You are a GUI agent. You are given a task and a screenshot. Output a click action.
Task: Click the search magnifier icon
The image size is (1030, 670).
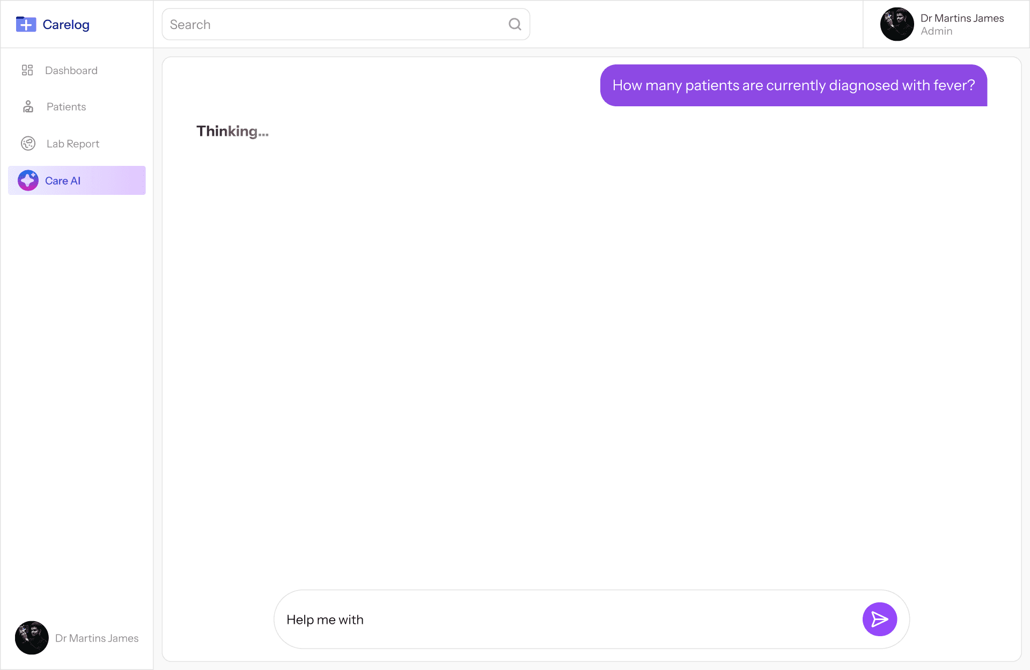pyautogui.click(x=514, y=24)
